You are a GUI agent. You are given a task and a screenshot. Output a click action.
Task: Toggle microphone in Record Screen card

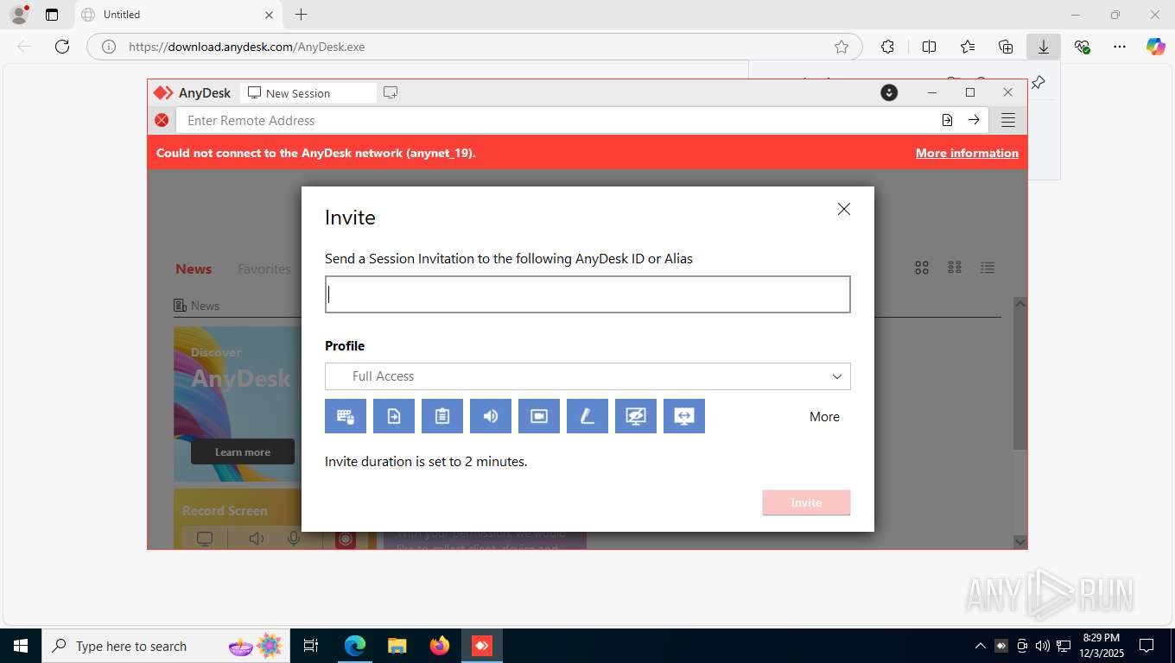coord(295,539)
